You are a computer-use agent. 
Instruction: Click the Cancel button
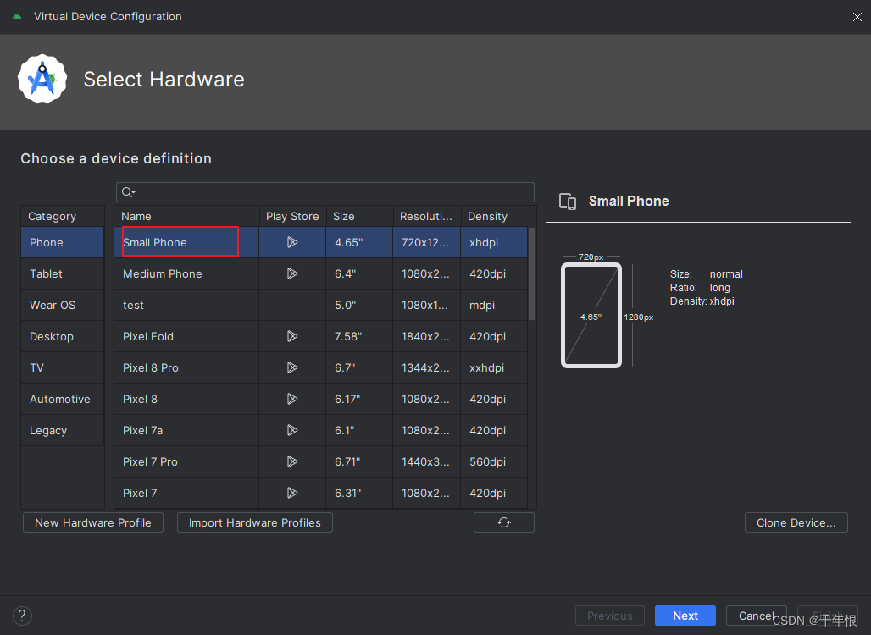pos(756,616)
